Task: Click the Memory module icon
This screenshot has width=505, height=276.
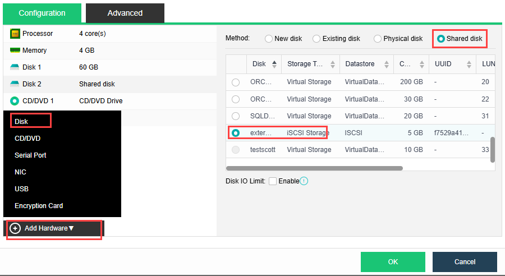Action: click(15, 50)
